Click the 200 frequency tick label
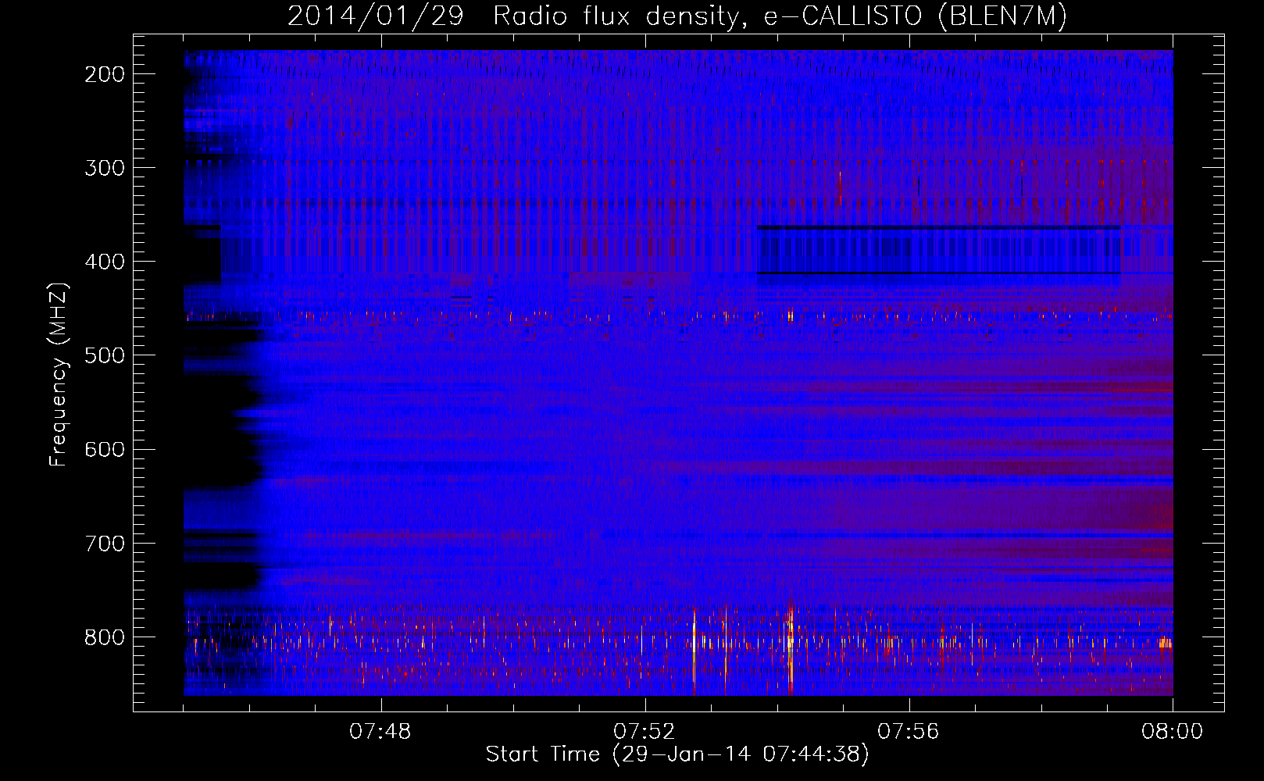Screen dimensions: 1264x781 (105, 74)
